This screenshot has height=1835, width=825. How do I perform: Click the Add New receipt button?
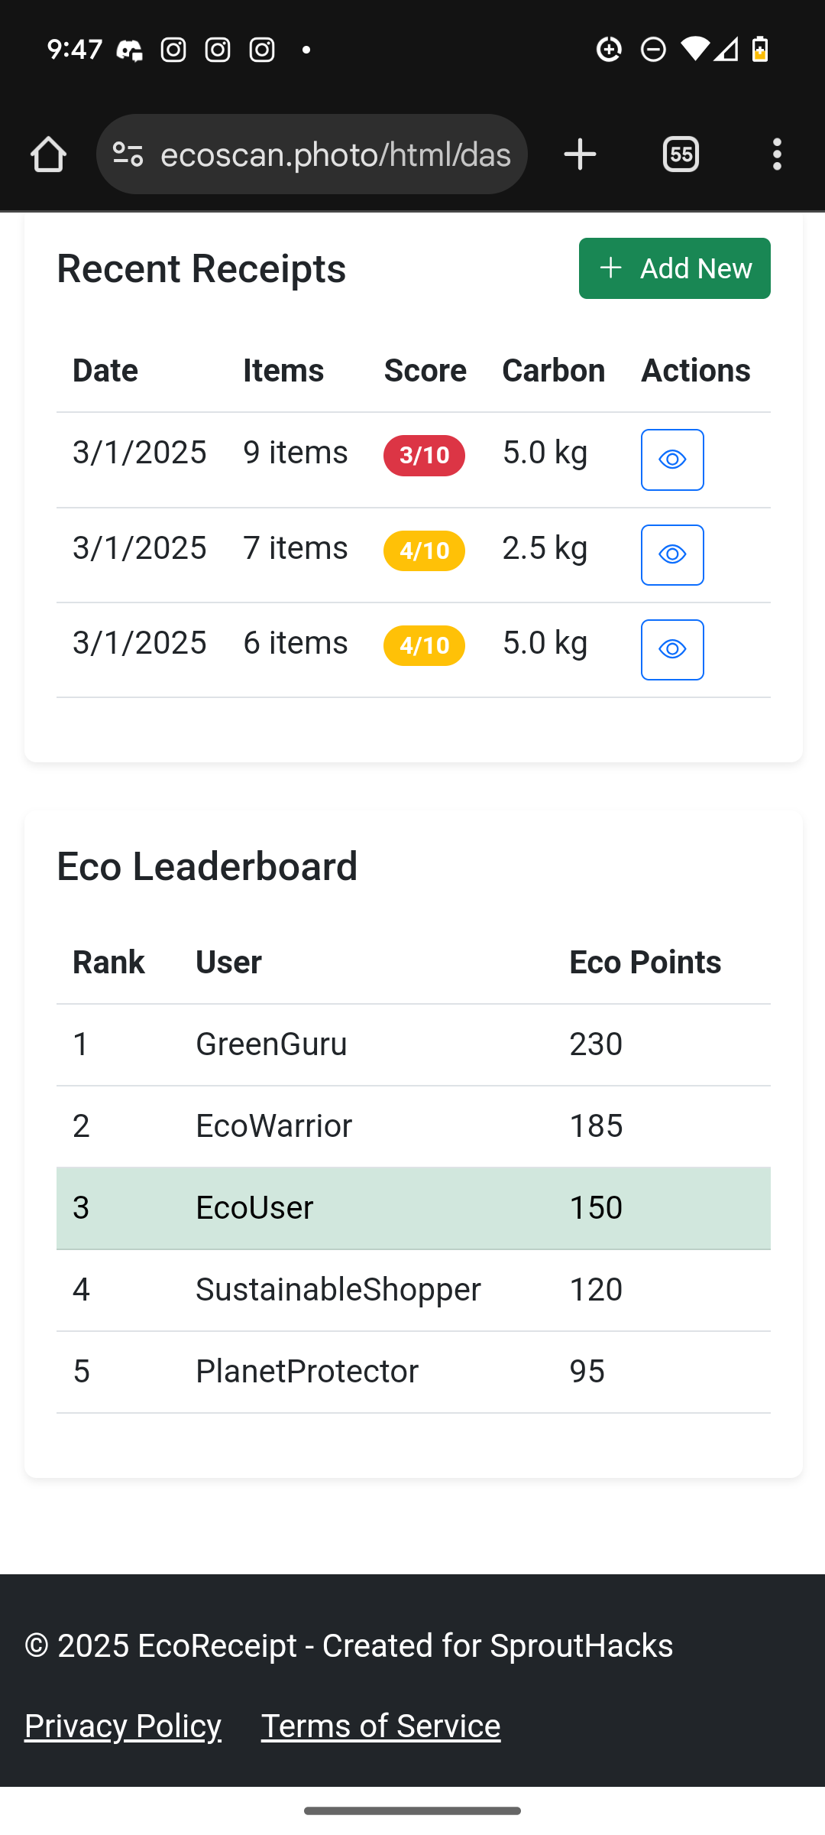[x=674, y=268]
